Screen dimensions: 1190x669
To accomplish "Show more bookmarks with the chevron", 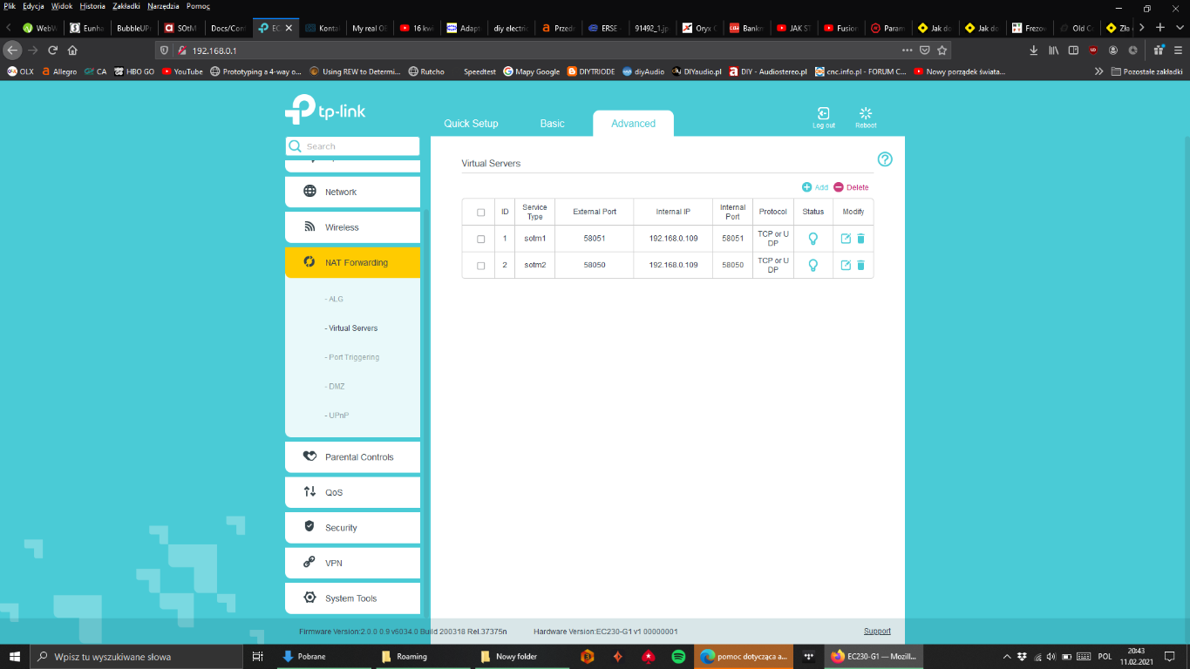I will [1098, 71].
